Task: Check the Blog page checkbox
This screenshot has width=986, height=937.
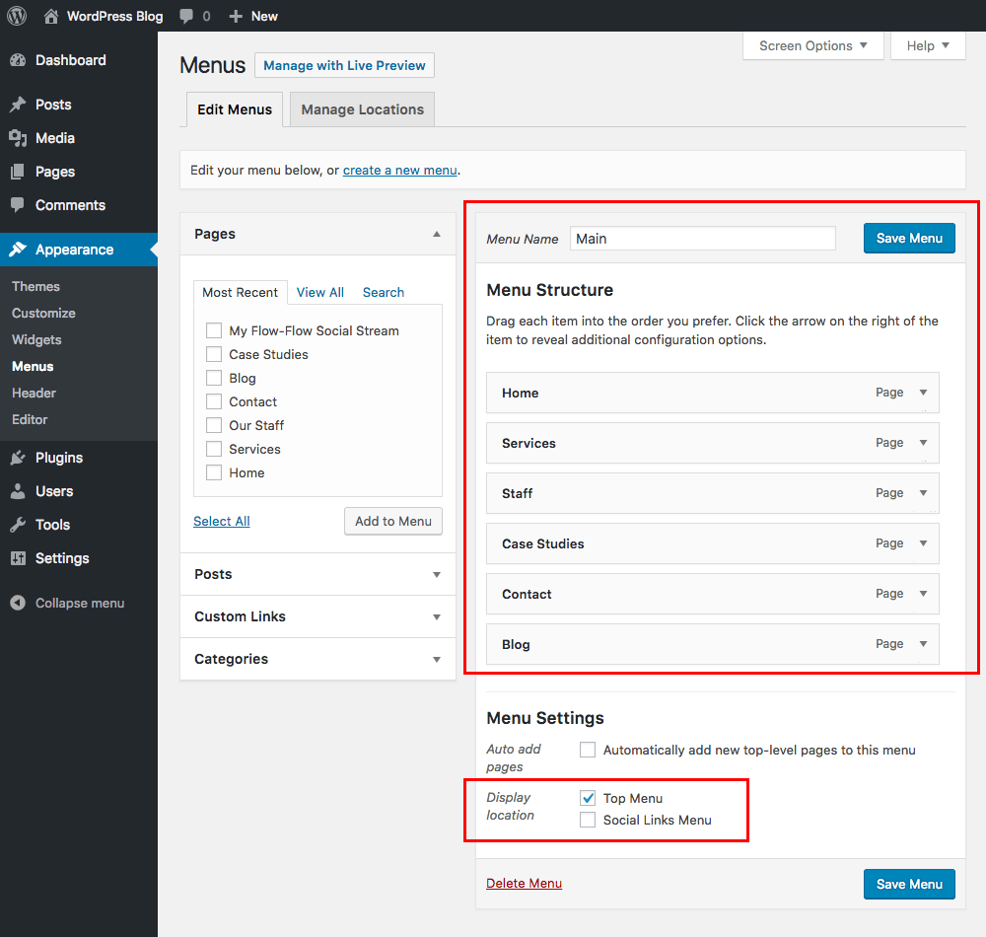Action: [213, 378]
